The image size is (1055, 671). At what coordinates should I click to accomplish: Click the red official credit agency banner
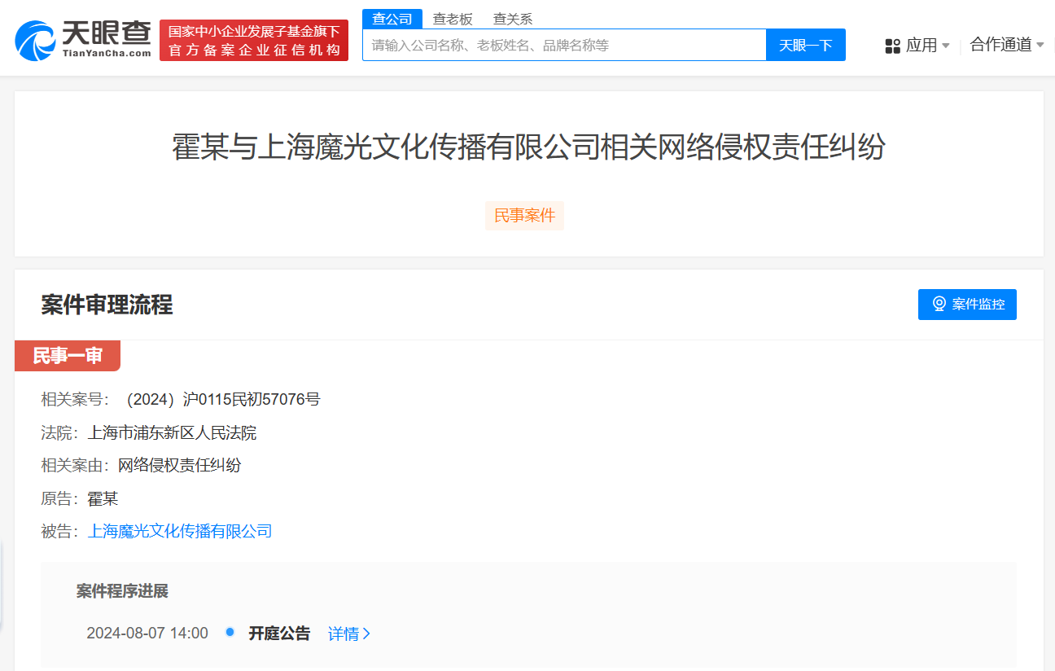pyautogui.click(x=254, y=41)
